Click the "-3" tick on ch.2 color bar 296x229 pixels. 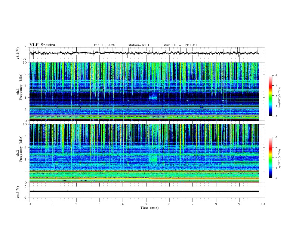(x=276, y=137)
